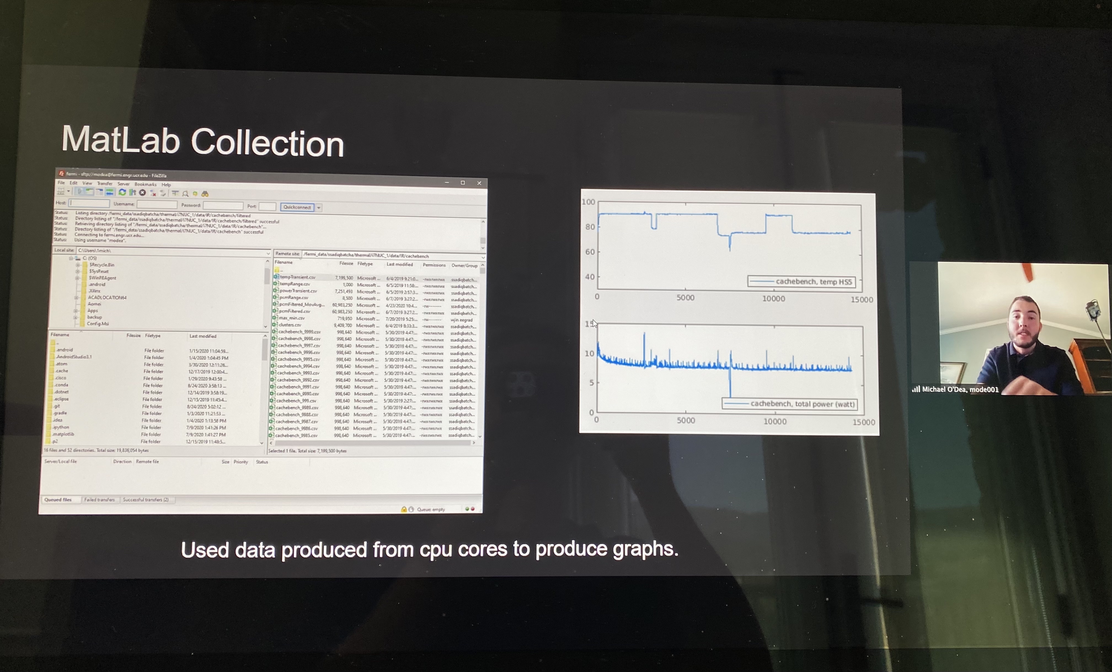Open the Transfer menu
Viewport: 1112px width, 672px height.
point(105,184)
